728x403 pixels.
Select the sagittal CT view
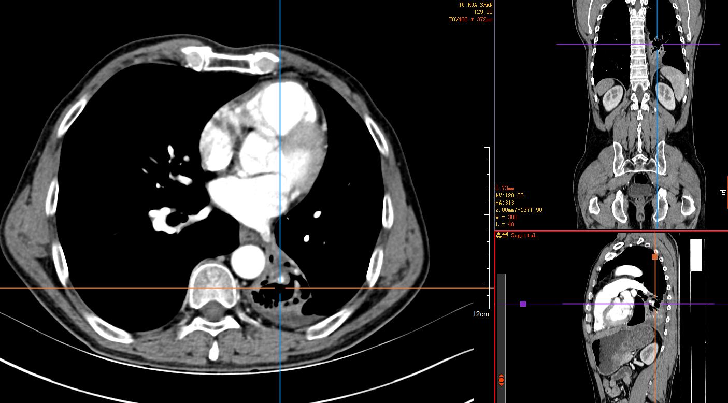pos(611,318)
